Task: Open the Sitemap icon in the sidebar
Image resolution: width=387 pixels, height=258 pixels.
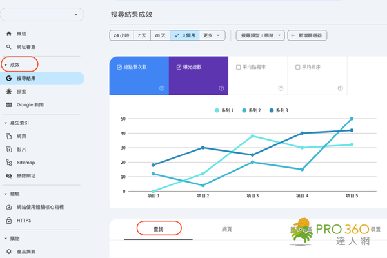Action: click(8, 163)
